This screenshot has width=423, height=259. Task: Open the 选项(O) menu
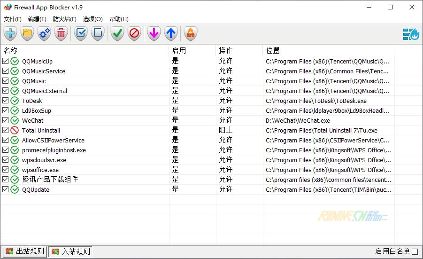pos(92,19)
